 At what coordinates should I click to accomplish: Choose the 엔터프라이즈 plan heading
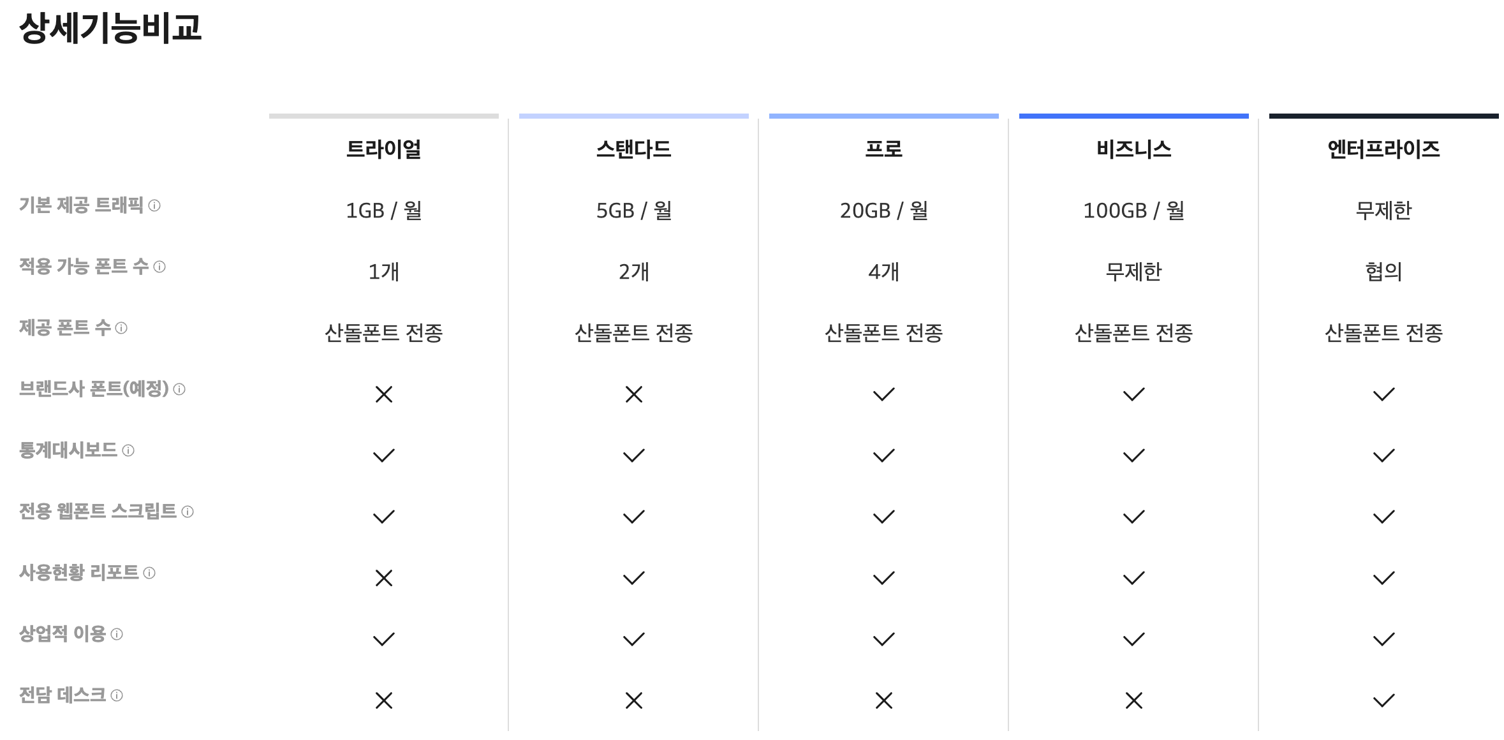click(1383, 149)
